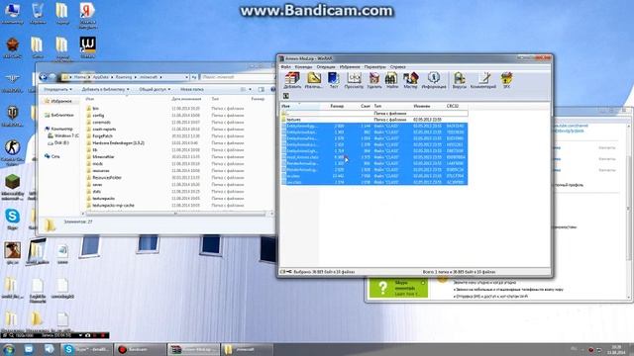Click the up-one-level icon below WinRAR toolbar
Image resolution: width=634 pixels, height=356 pixels.
[x=285, y=96]
